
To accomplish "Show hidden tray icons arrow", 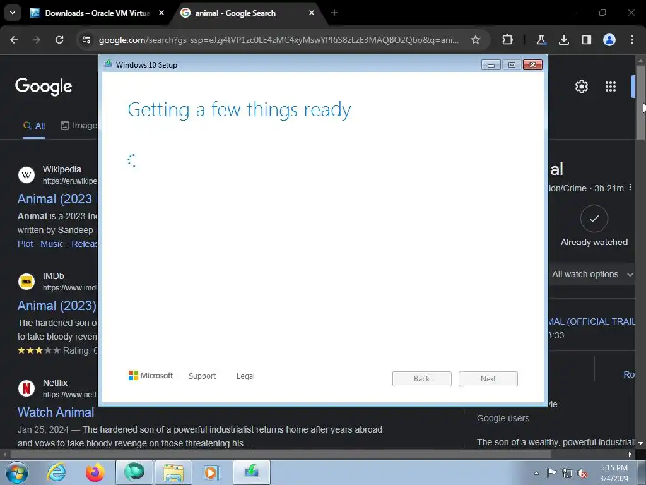I will [x=536, y=473].
